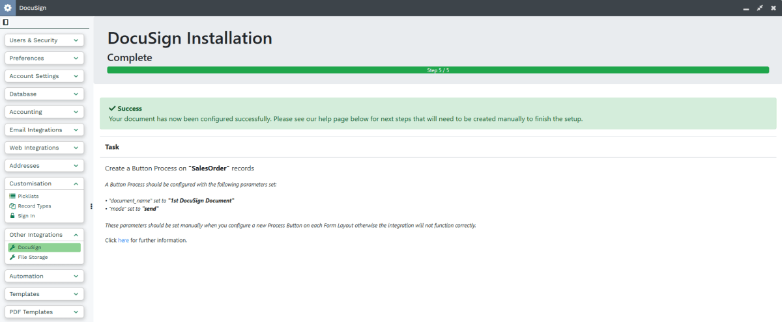Click the bold "SalesOrder" text
Viewport: 782px width, 322px height.
[209, 168]
